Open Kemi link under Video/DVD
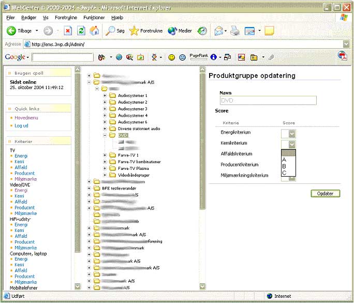This screenshot has width=354, height=303. point(19,196)
